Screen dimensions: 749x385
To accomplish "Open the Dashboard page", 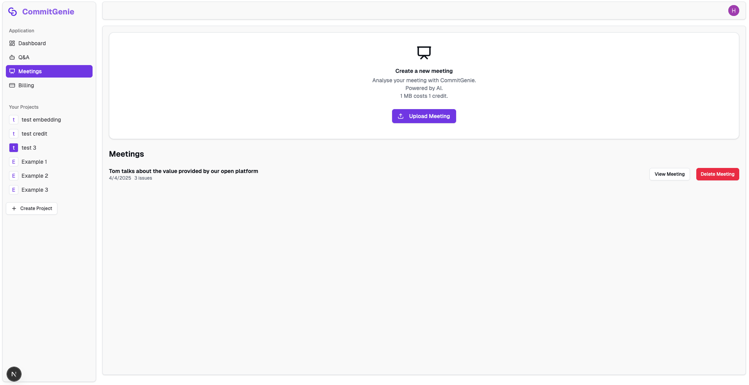I will (x=49, y=43).
